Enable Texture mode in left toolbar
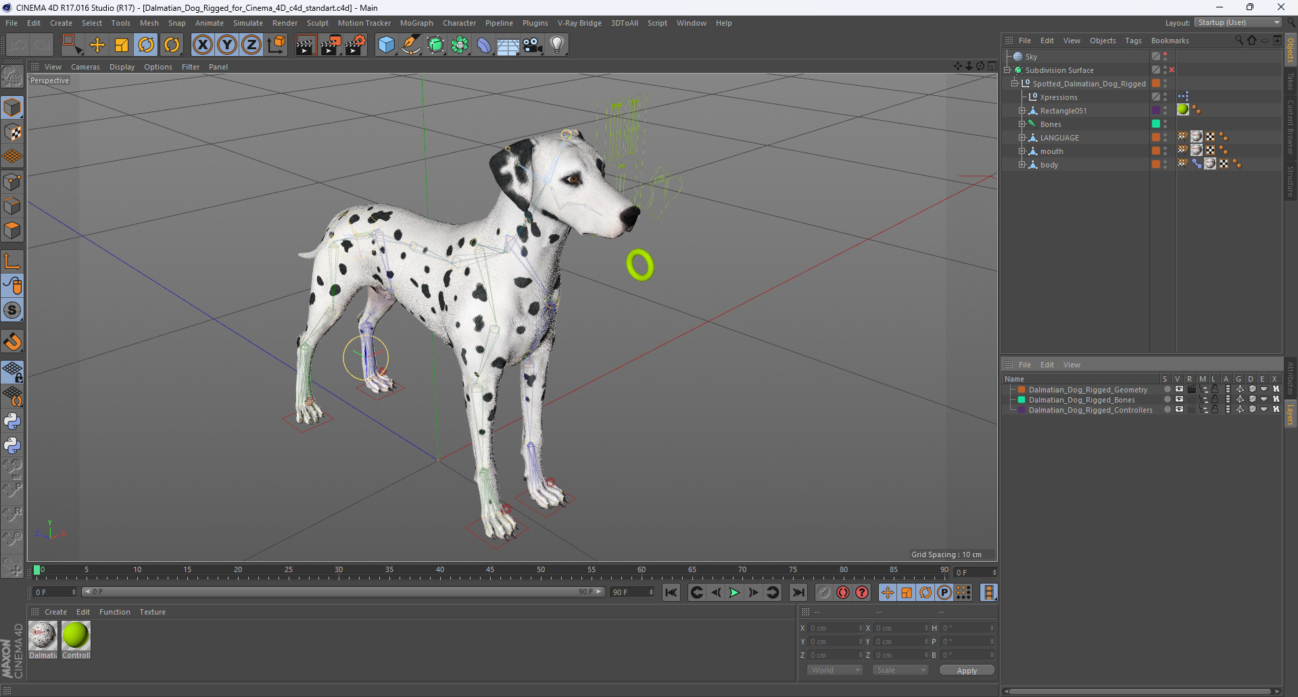The width and height of the screenshot is (1298, 697). tap(13, 132)
